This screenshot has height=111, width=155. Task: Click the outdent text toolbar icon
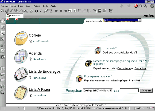(x=75, y=11)
